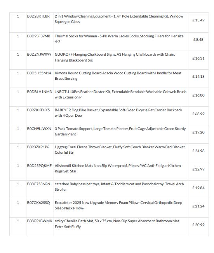Click product code B0D9SF37M8
This screenshot has width=214, height=253.
click(38, 36)
